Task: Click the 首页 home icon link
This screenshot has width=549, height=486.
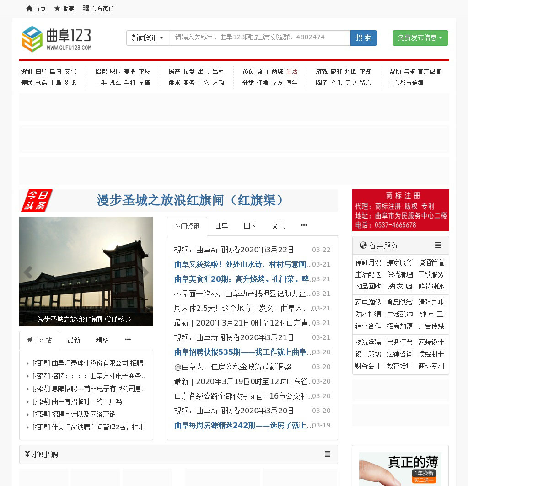Action: coord(36,9)
